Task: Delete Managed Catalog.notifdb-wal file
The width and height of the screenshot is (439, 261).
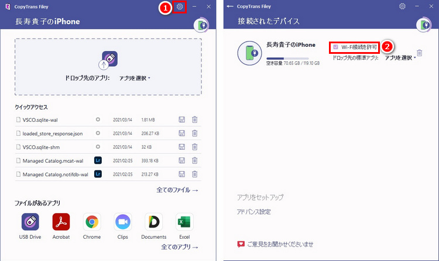Action: pyautogui.click(x=194, y=174)
